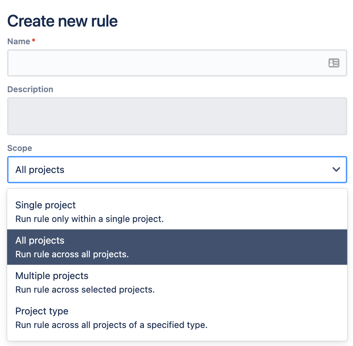This screenshot has height=346, width=353.
Task: Click 'Run rule across selected projects.' description
Action: tap(85, 290)
